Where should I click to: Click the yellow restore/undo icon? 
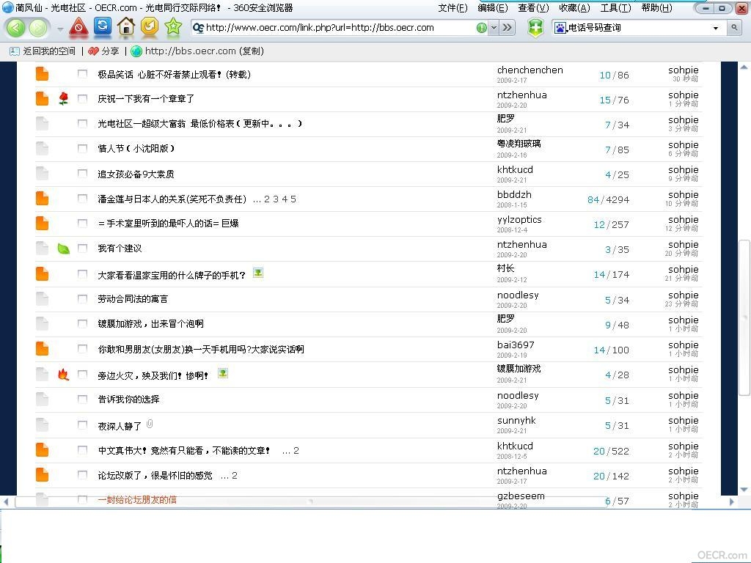click(150, 26)
